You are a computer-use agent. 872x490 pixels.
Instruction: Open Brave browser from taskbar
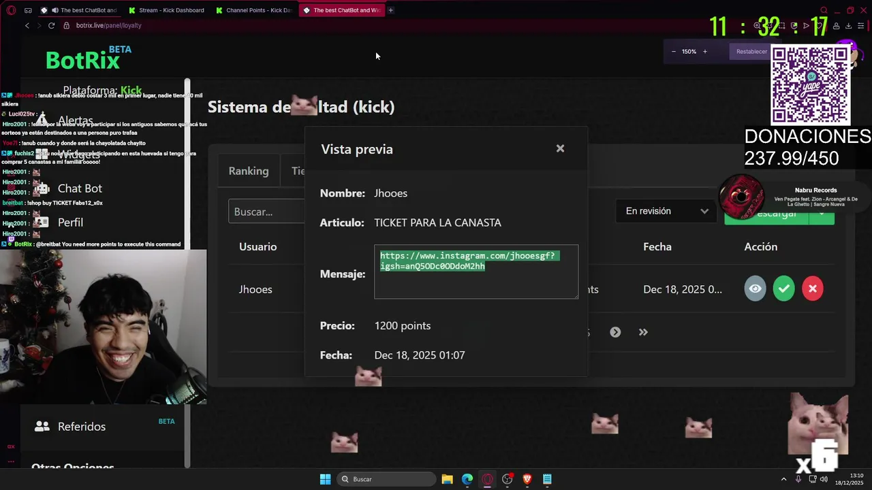tap(527, 479)
